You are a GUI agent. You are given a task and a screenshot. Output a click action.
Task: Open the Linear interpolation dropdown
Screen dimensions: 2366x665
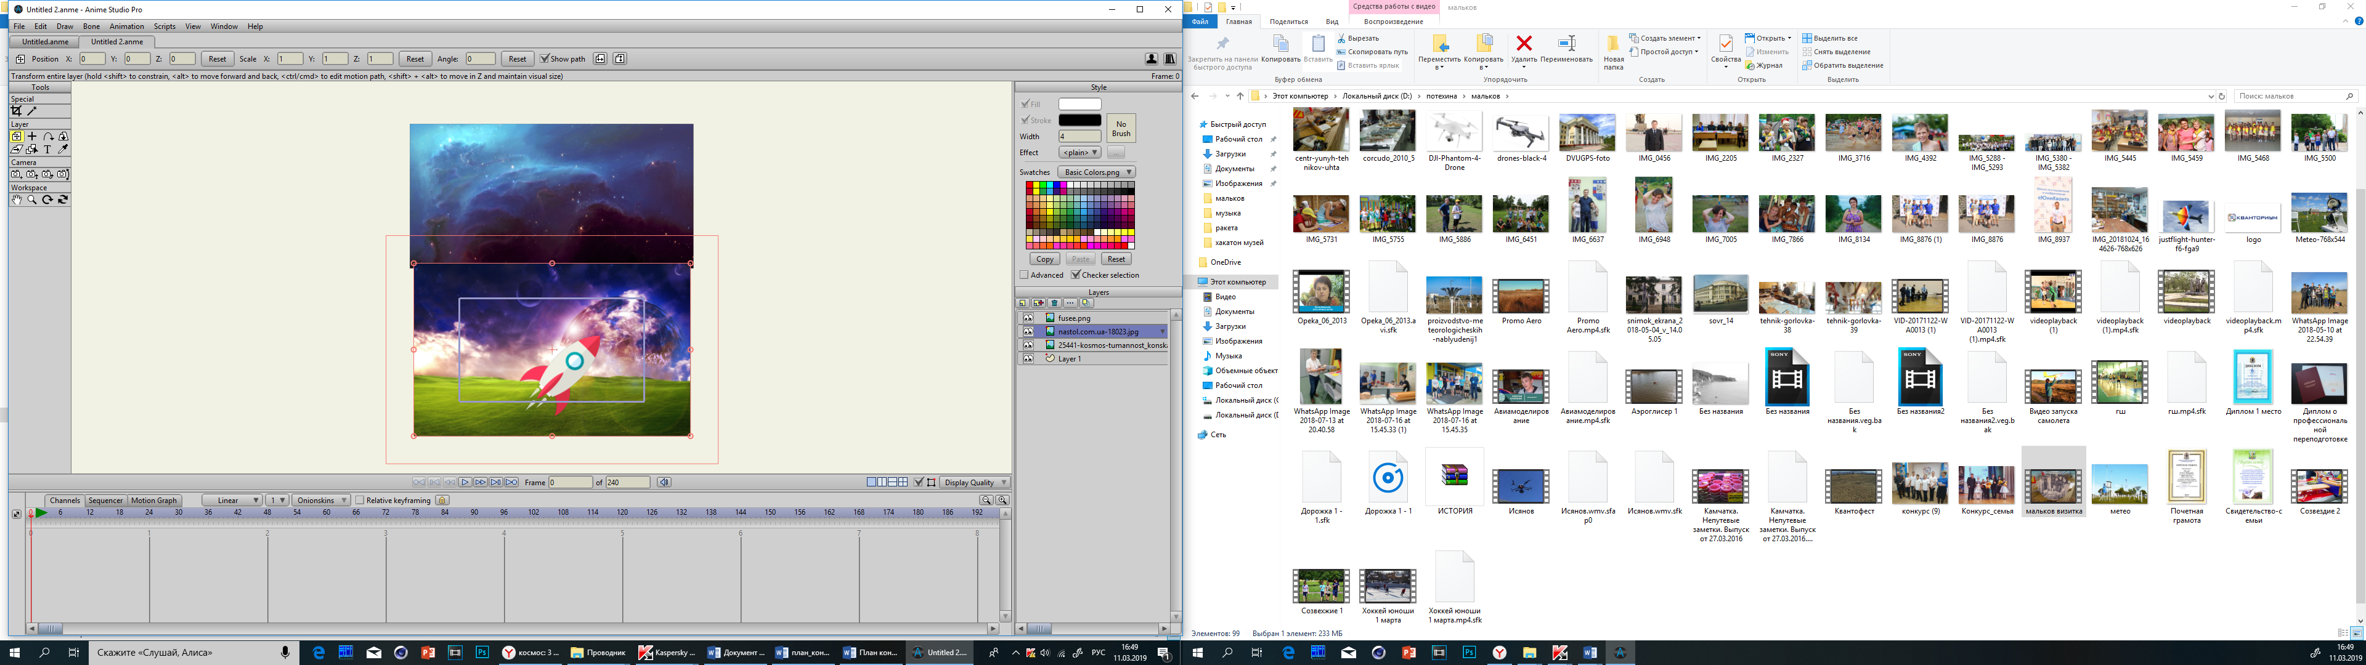coord(232,501)
